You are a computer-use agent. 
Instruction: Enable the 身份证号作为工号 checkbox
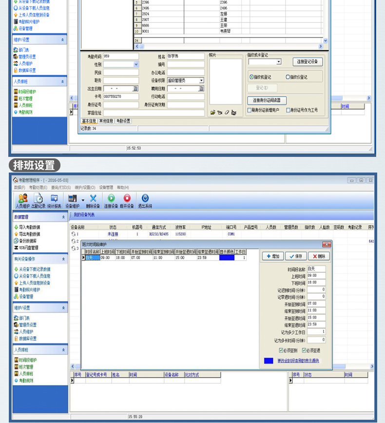(x=288, y=110)
